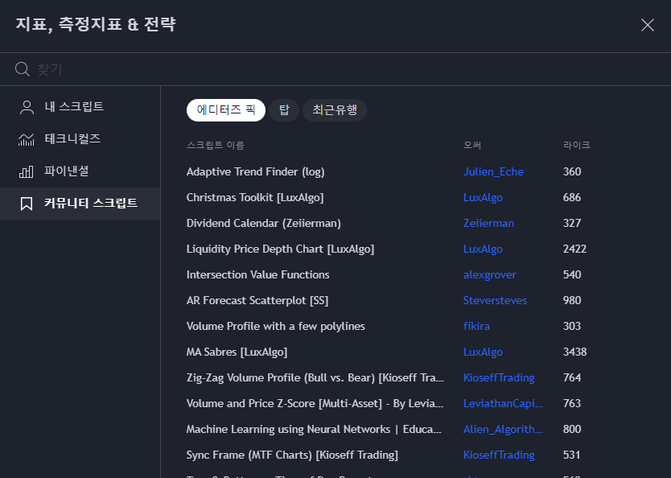
Task: Open author Zeiierman profile link
Action: (x=488, y=223)
